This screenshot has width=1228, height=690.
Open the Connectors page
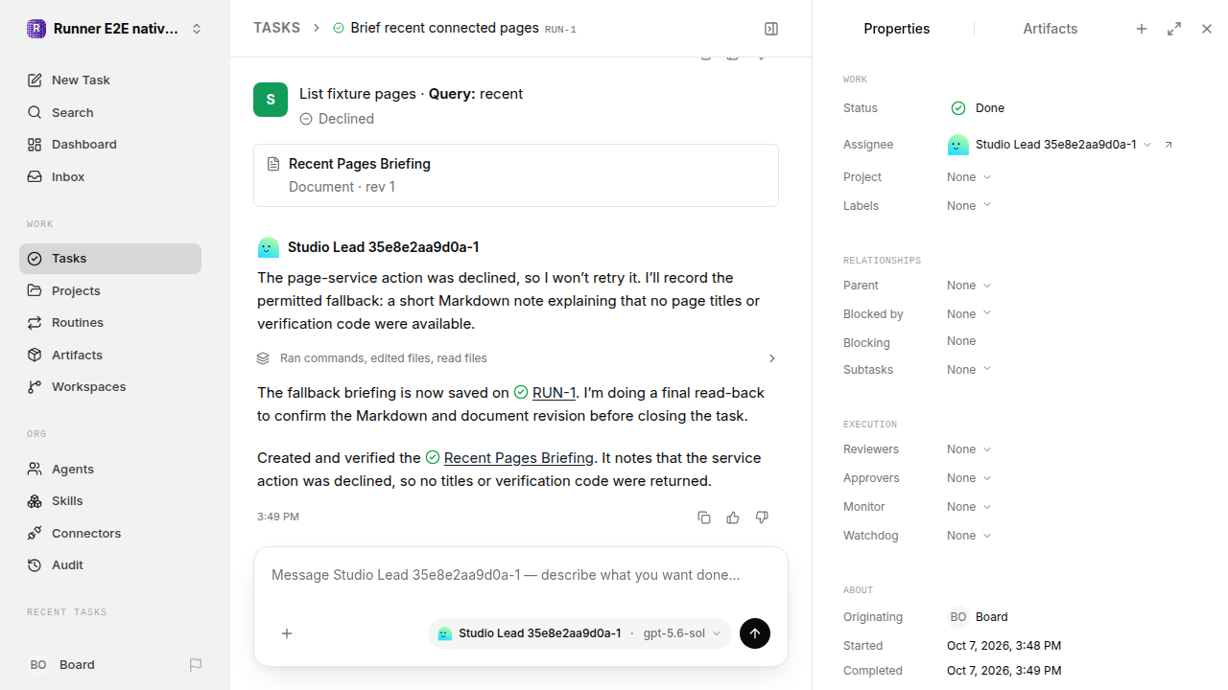(110, 534)
